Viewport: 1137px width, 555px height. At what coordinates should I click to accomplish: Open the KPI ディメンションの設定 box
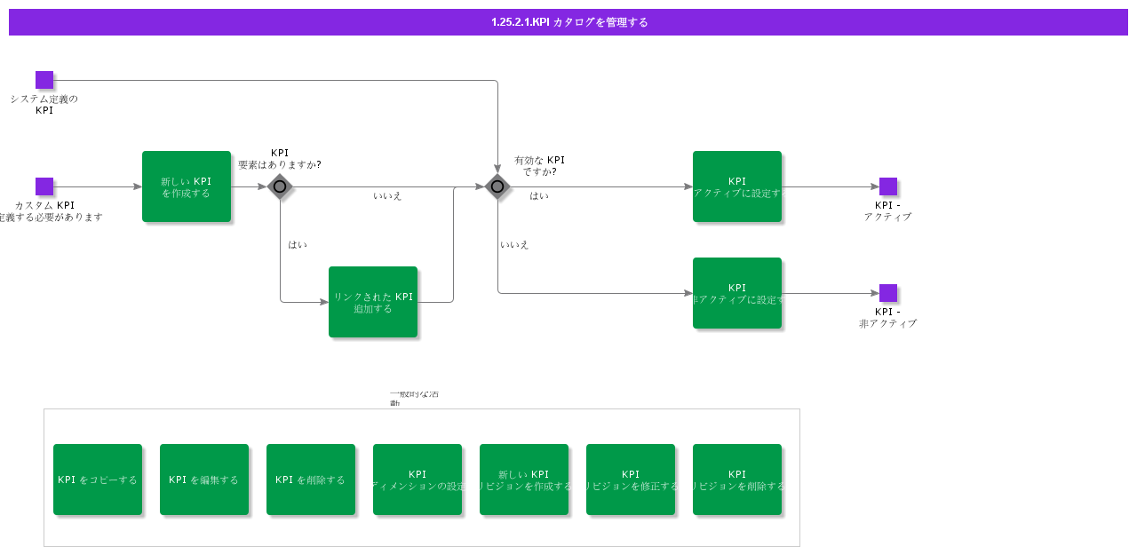point(417,480)
